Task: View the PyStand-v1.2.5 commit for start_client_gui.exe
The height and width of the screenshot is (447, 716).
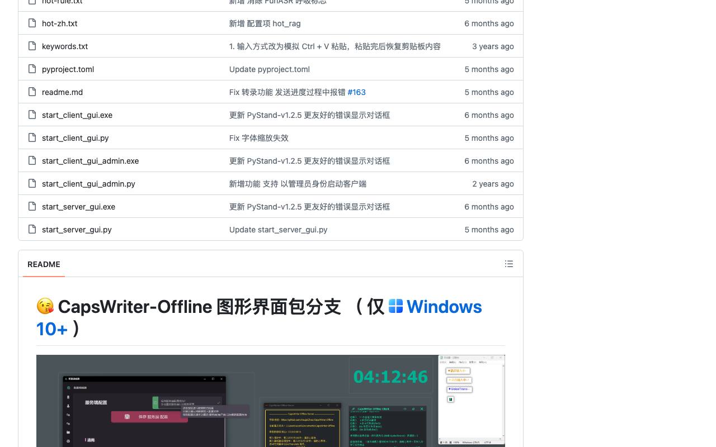Action: coord(309,115)
